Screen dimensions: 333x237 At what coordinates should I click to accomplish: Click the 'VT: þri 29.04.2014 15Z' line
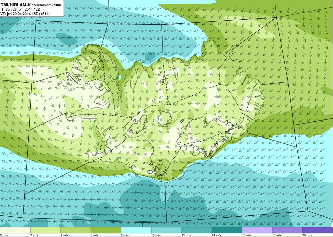coord(19,14)
